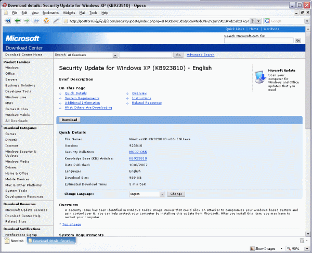This screenshot has height=253, width=312.
Task: Select the Download details tab
Action: [51, 241]
